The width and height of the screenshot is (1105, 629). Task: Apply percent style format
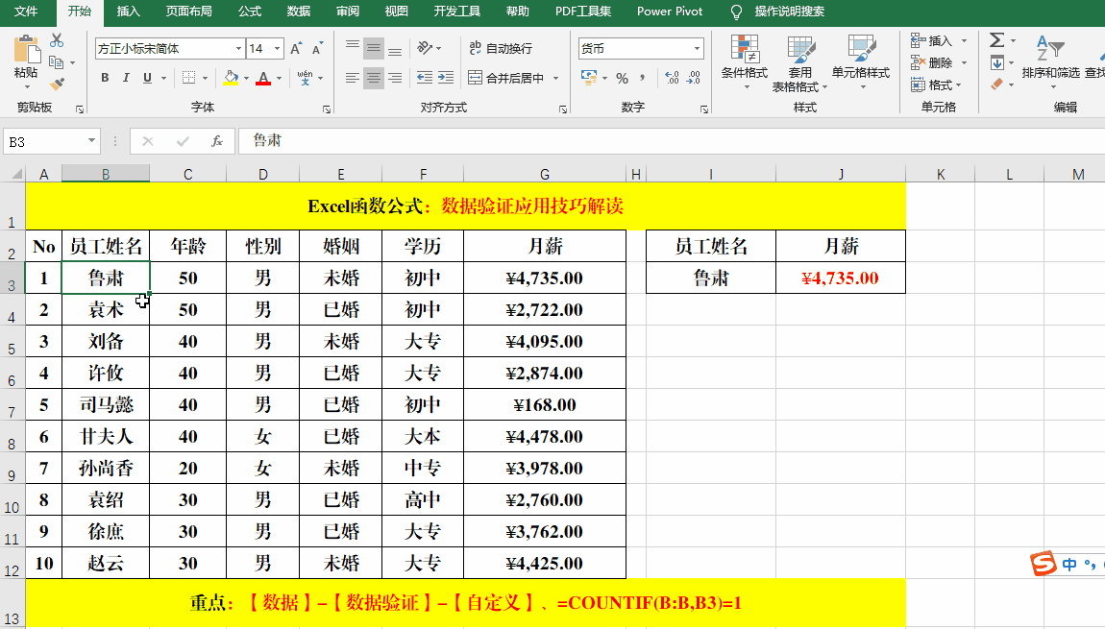click(623, 78)
